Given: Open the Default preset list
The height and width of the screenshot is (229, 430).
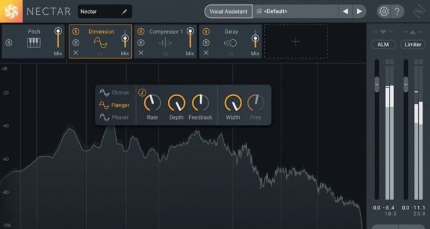Looking at the screenshot, I should pos(295,12).
